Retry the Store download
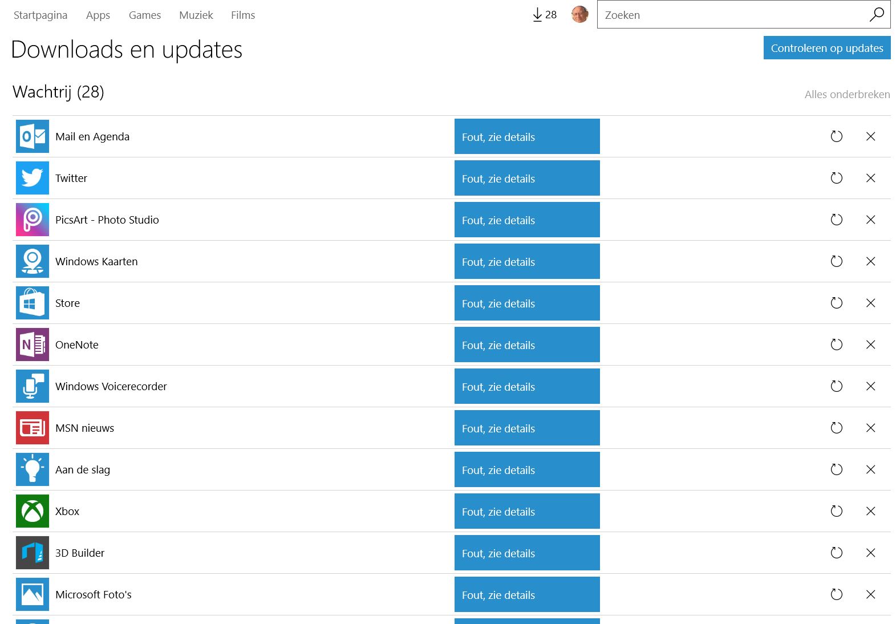896x624 pixels. click(837, 303)
